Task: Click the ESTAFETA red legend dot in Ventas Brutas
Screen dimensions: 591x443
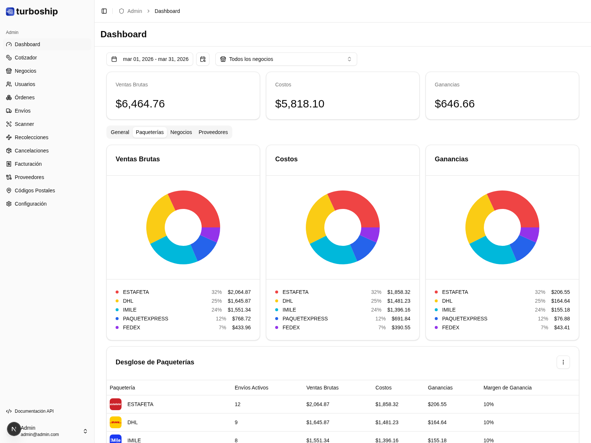Action: tap(117, 292)
